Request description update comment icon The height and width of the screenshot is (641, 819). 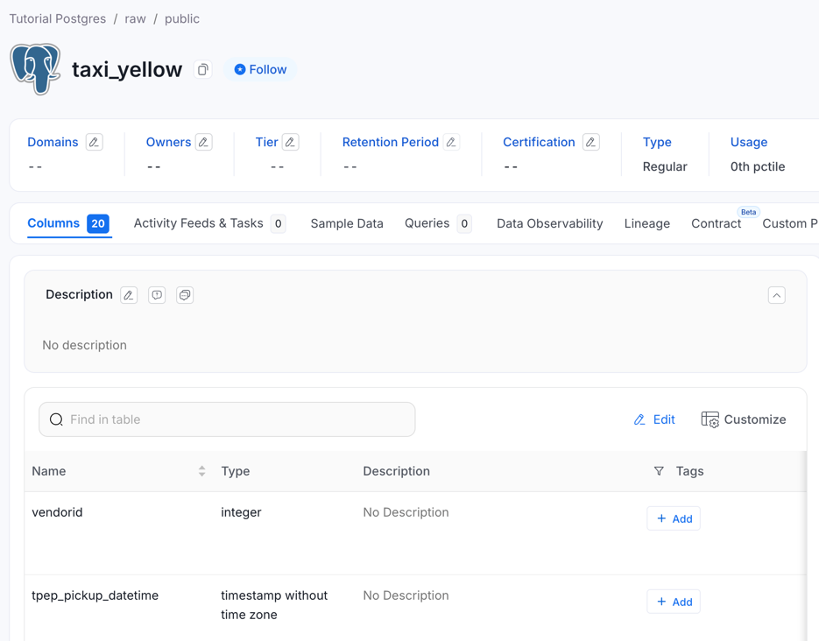pyautogui.click(x=157, y=295)
